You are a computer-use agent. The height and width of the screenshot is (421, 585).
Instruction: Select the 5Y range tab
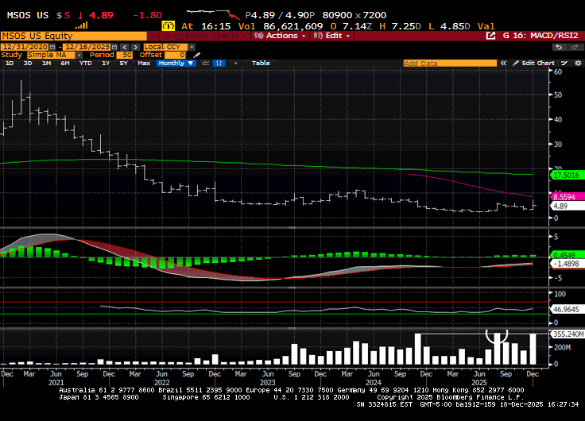tap(123, 63)
